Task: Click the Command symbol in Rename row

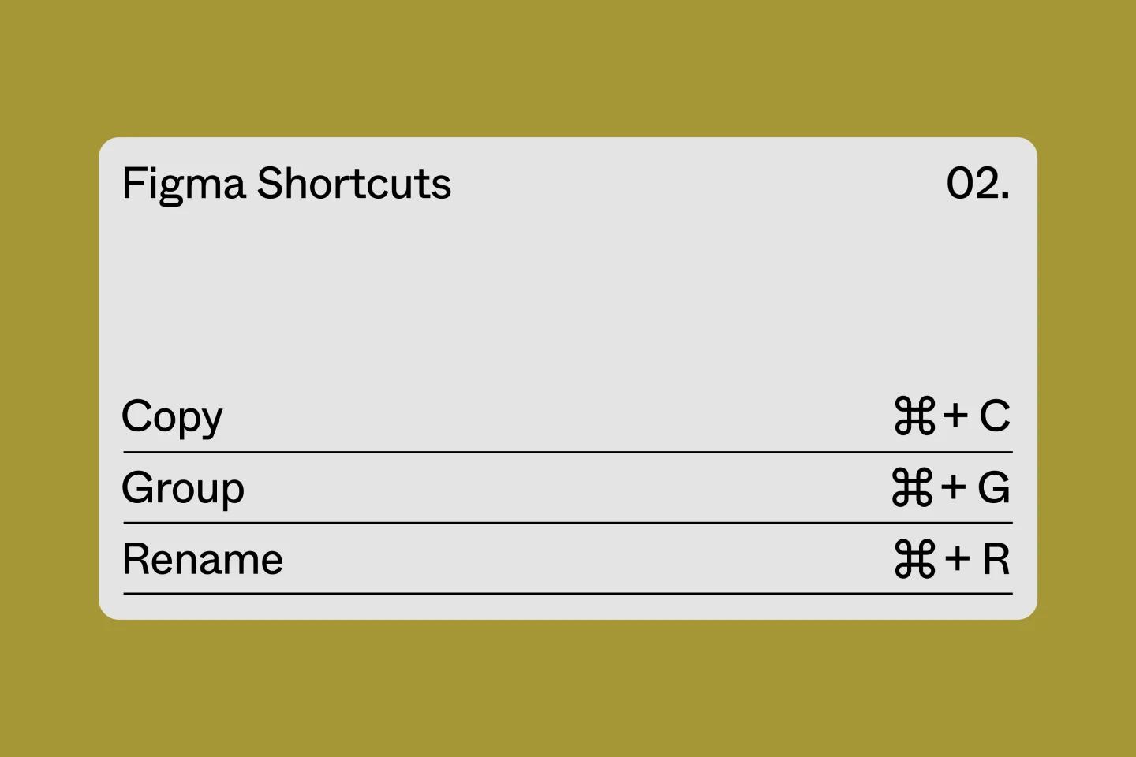Action: click(x=915, y=559)
